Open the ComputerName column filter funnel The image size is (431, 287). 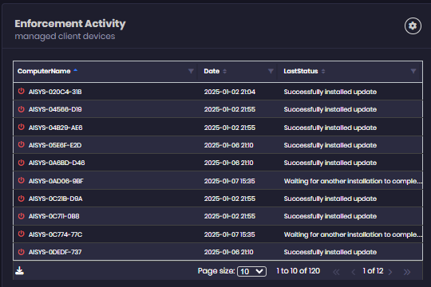[191, 71]
